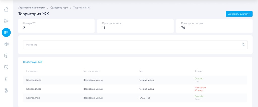Click the Проезды за сегодня card

point(214,26)
